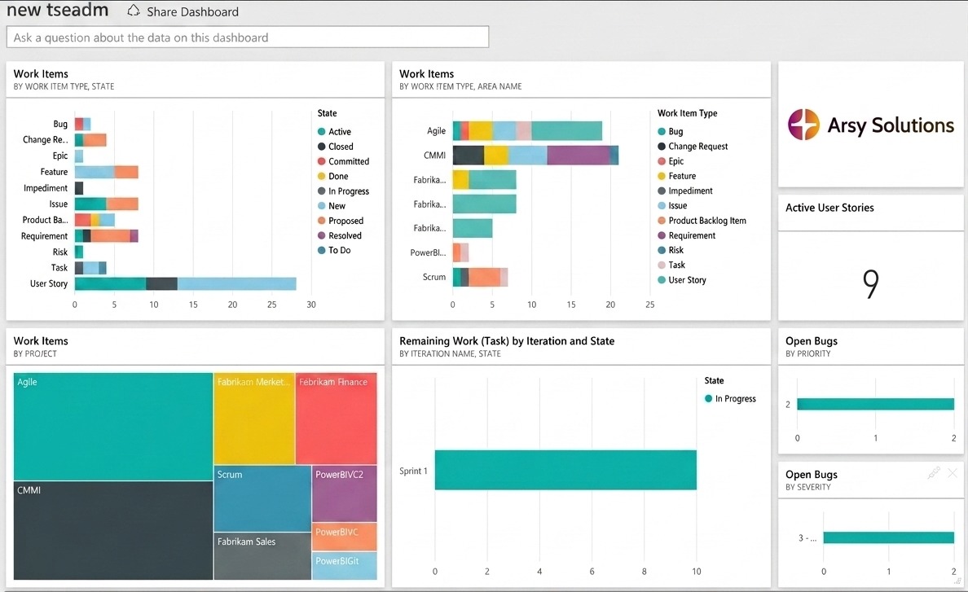Click the Task bar in state chart
Image resolution: width=968 pixels, height=592 pixels.
pyautogui.click(x=90, y=268)
